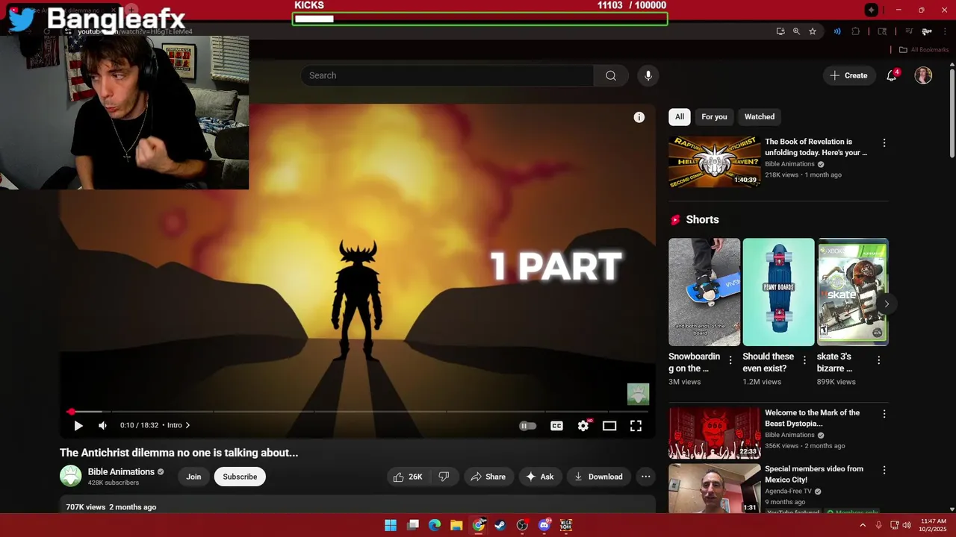Bookmark this page with star icon
This screenshot has height=537, width=956.
tap(813, 31)
